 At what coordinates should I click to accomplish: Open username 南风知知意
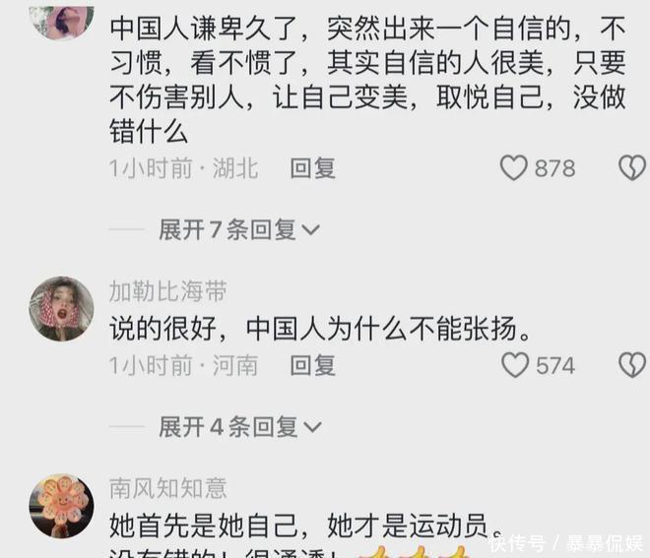[x=167, y=488]
